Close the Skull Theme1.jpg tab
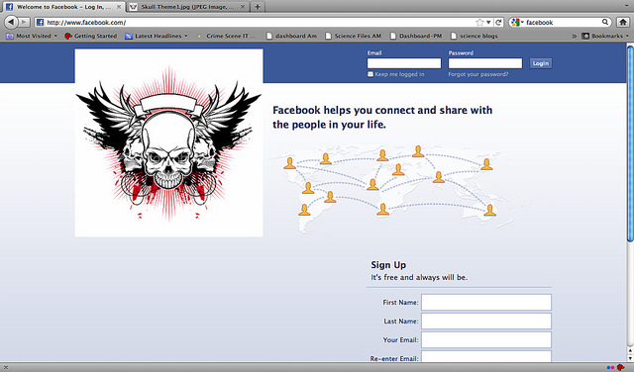Viewport: 634px width, 372px height. pos(243,7)
